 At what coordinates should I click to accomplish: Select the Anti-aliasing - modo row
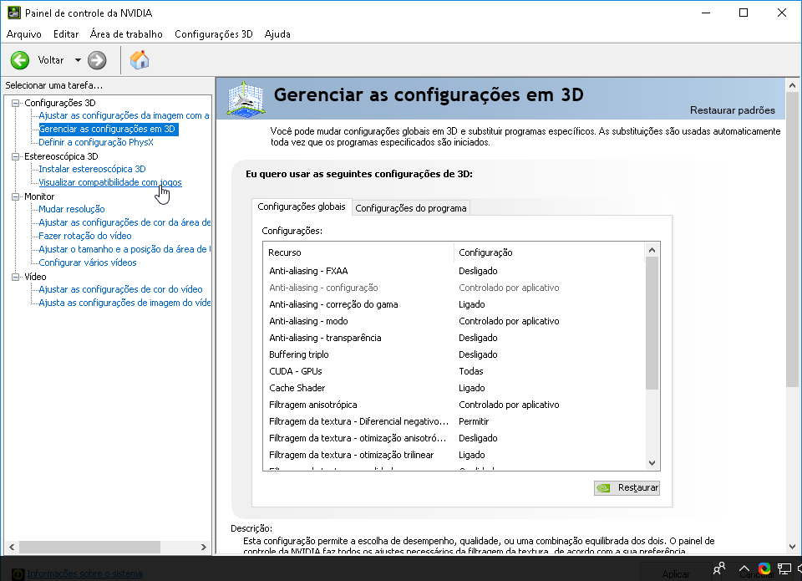tap(454, 321)
